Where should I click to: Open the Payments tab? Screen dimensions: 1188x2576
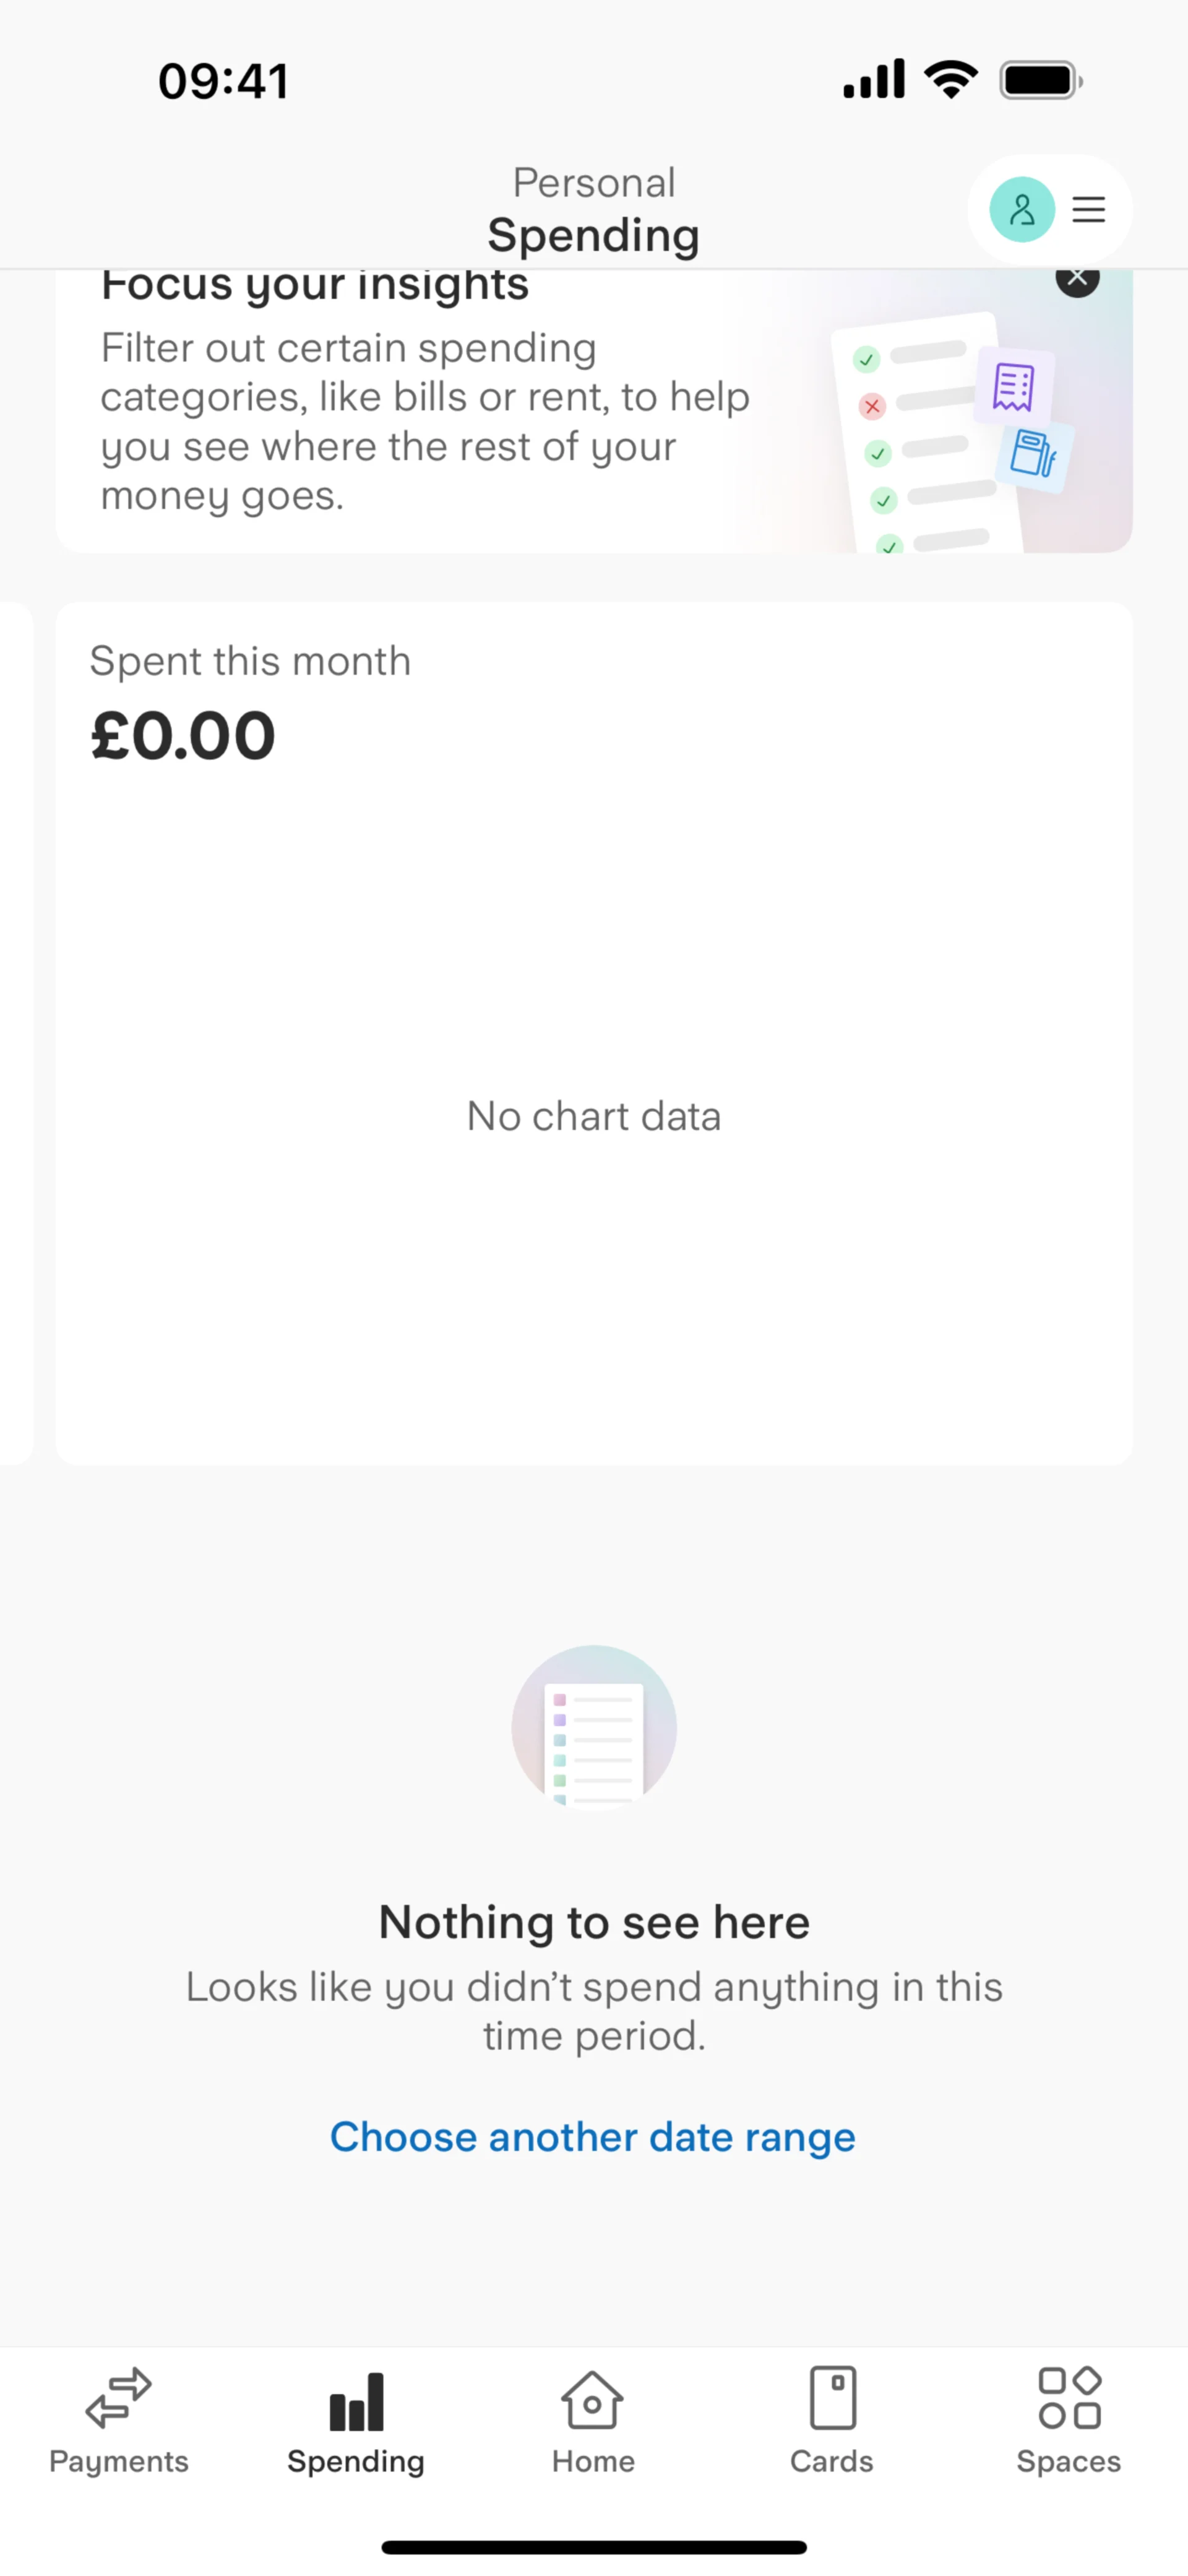(119, 2418)
